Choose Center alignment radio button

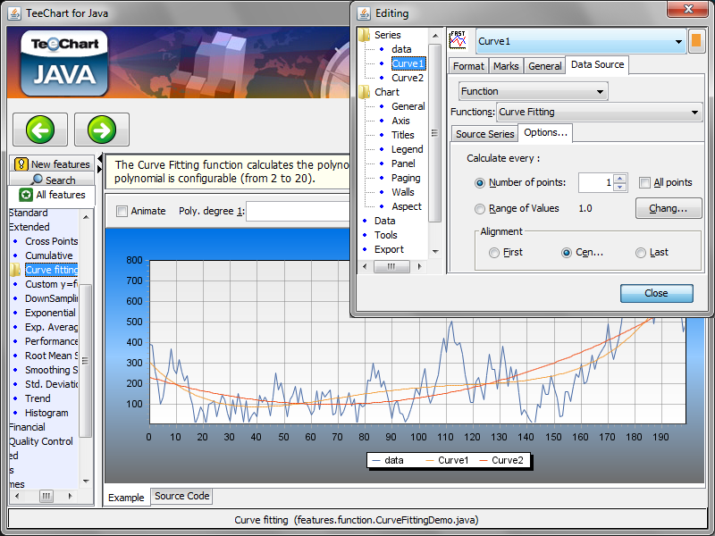pyautogui.click(x=566, y=253)
